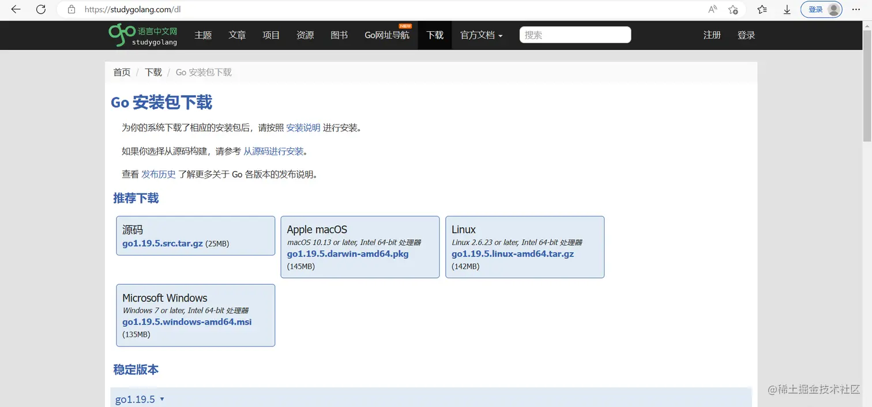Image resolution: width=872 pixels, height=407 pixels.
Task: Open the 安装说明 link
Action: (303, 127)
